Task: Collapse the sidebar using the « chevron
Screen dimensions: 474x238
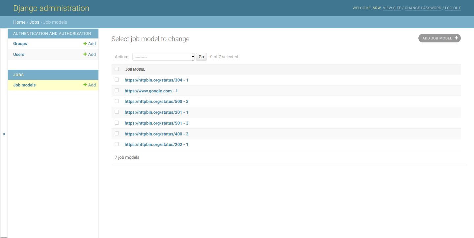Action: point(4,134)
